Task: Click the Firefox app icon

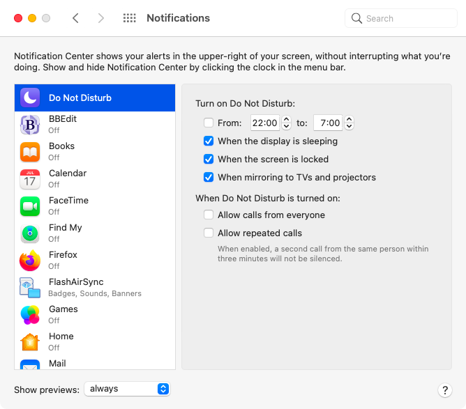Action: click(x=30, y=261)
